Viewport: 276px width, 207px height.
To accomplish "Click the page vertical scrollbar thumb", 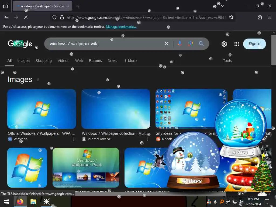I will tap(274, 50).
